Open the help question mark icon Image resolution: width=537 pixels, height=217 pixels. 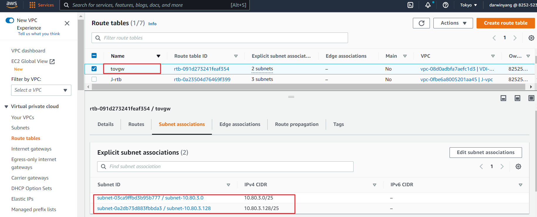click(x=445, y=5)
